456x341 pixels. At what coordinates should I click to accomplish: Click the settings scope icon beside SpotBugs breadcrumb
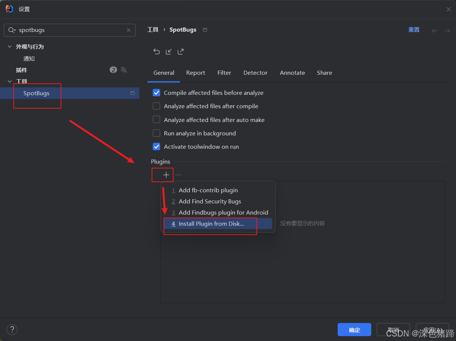(205, 30)
